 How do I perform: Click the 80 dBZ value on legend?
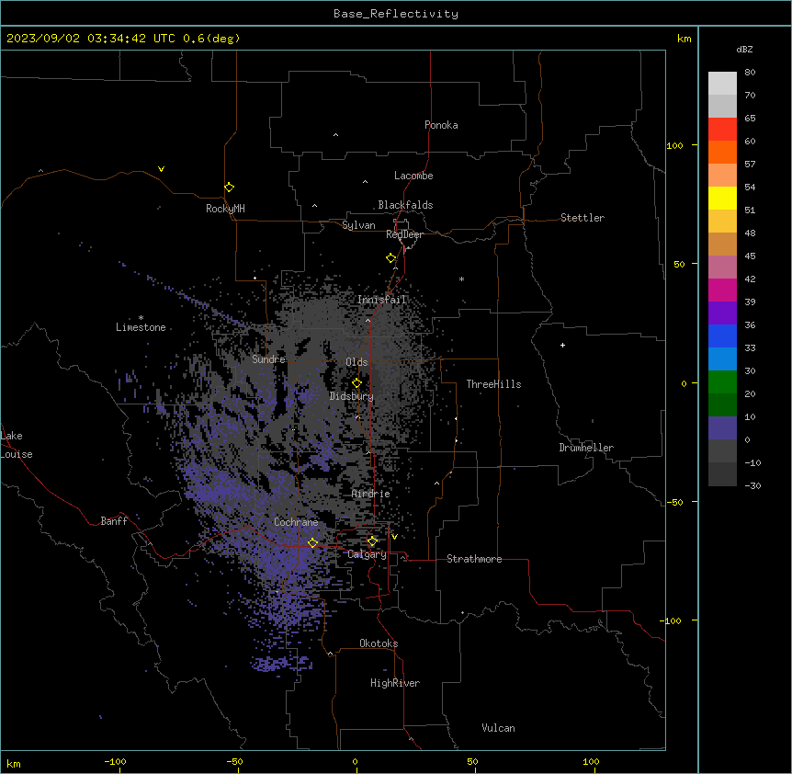[750, 73]
